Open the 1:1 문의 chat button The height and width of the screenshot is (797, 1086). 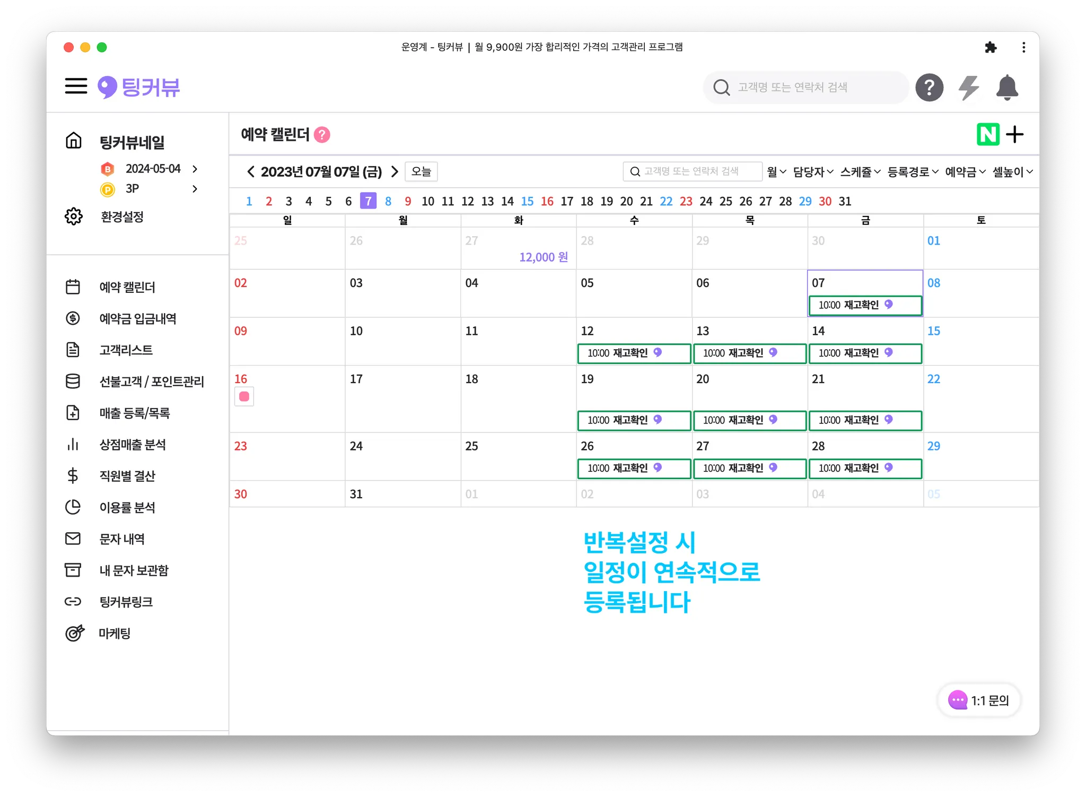[x=980, y=700]
